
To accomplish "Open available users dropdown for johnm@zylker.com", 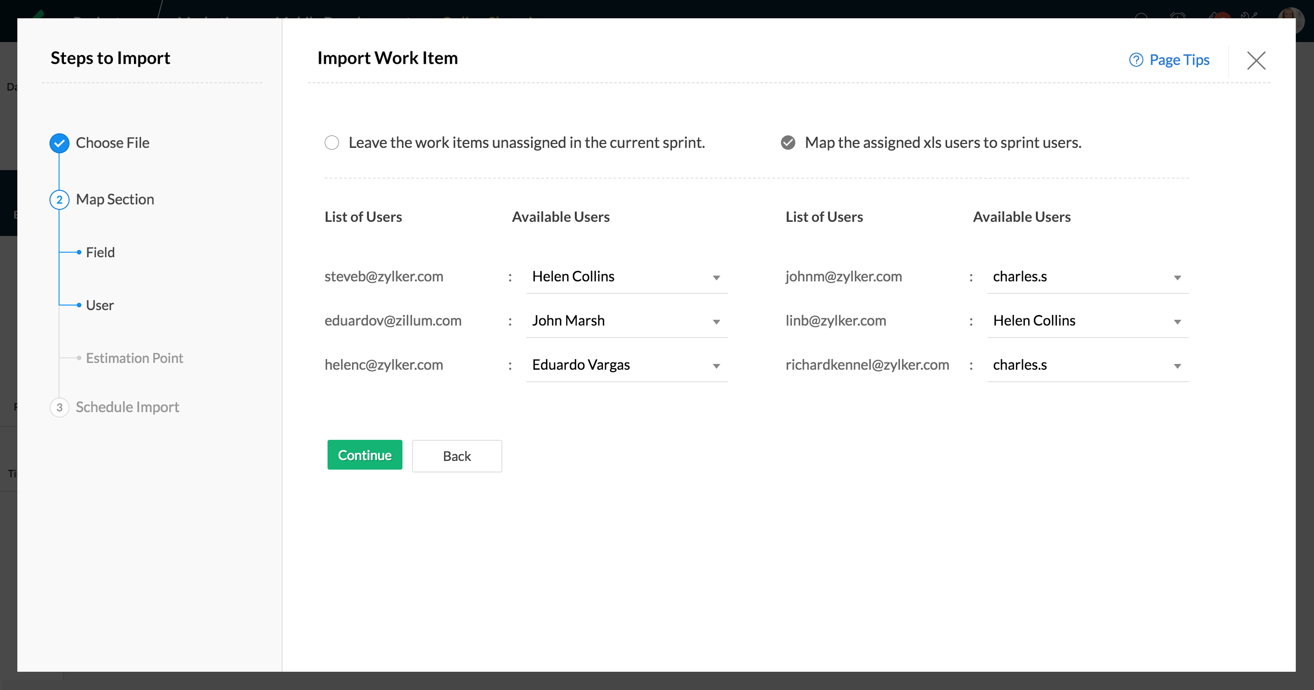I will [1087, 277].
